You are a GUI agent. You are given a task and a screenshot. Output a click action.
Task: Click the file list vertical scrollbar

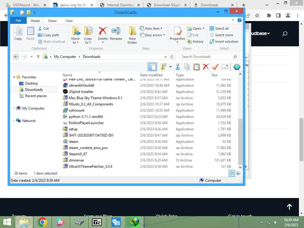(x=240, y=142)
